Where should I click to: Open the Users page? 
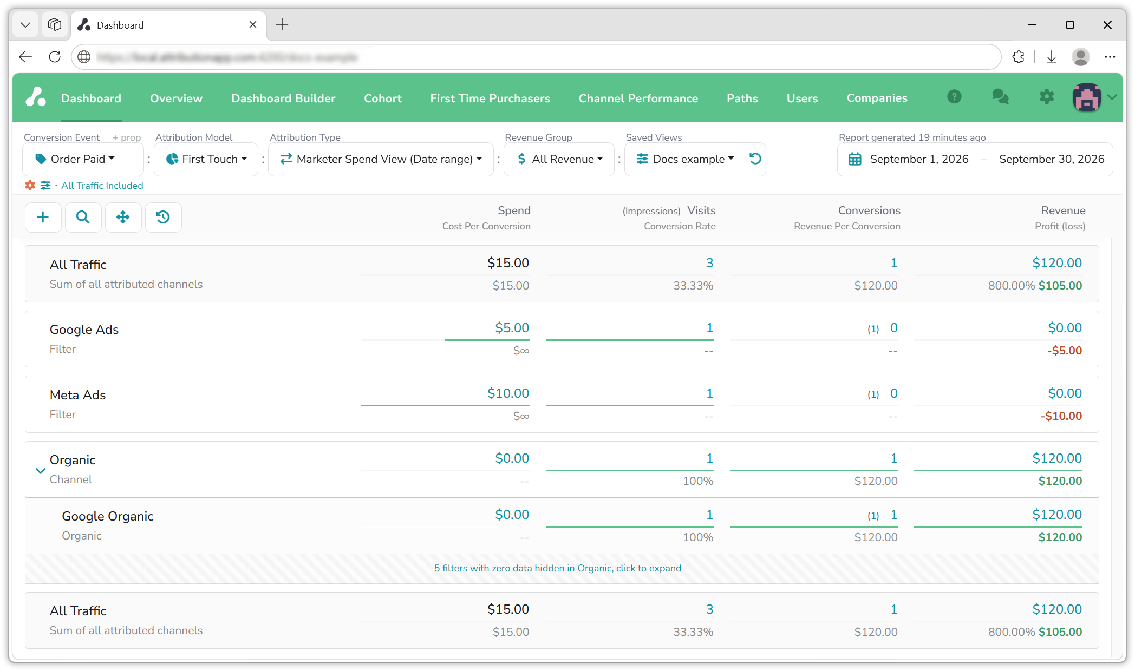(x=803, y=98)
